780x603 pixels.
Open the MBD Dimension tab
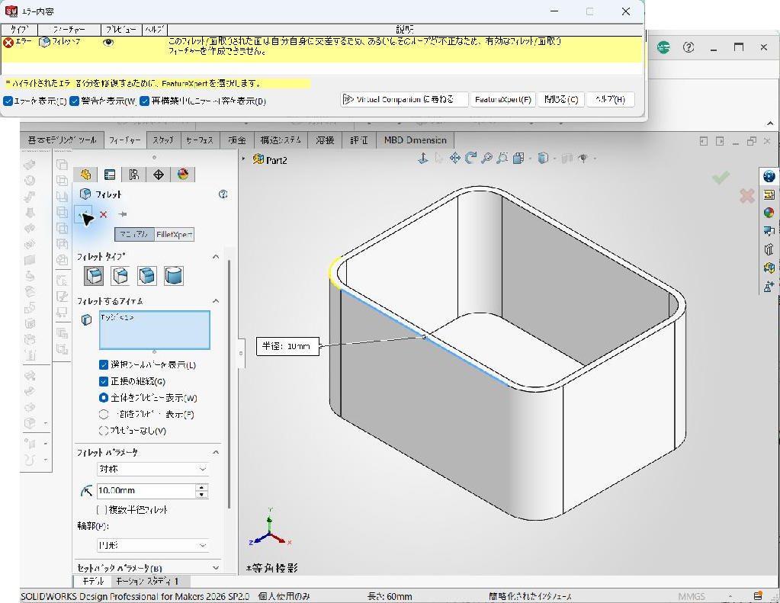pos(416,140)
